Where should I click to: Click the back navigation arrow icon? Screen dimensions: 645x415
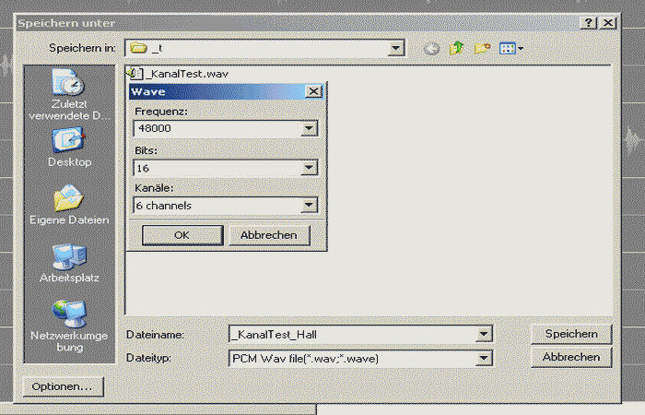tap(431, 49)
